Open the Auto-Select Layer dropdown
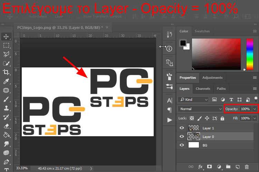Viewport: 259px width, 172px height. (x=62, y=16)
